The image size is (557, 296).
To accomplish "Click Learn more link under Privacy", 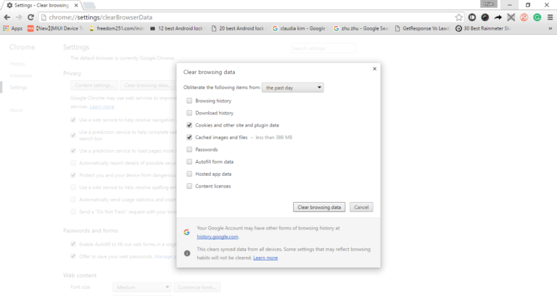I will pyautogui.click(x=102, y=106).
